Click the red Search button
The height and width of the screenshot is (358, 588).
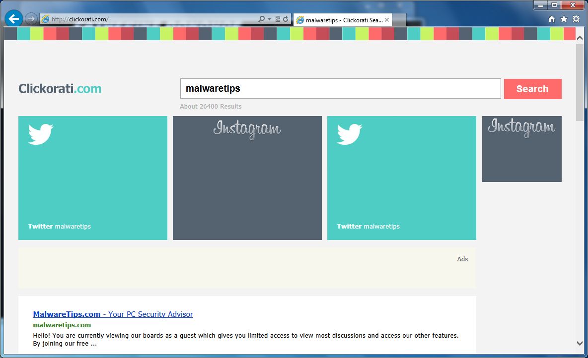coord(532,89)
